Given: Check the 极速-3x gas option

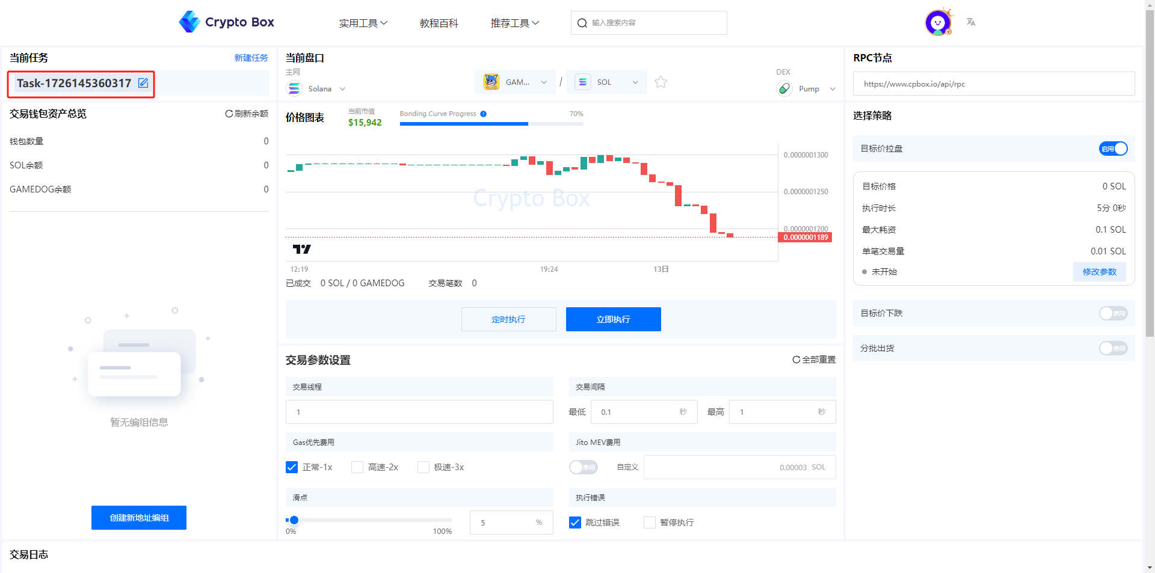Looking at the screenshot, I should 423,467.
